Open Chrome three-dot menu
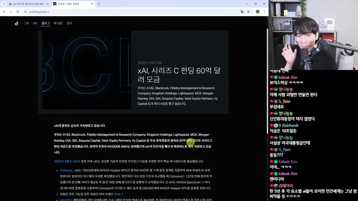 point(264,12)
